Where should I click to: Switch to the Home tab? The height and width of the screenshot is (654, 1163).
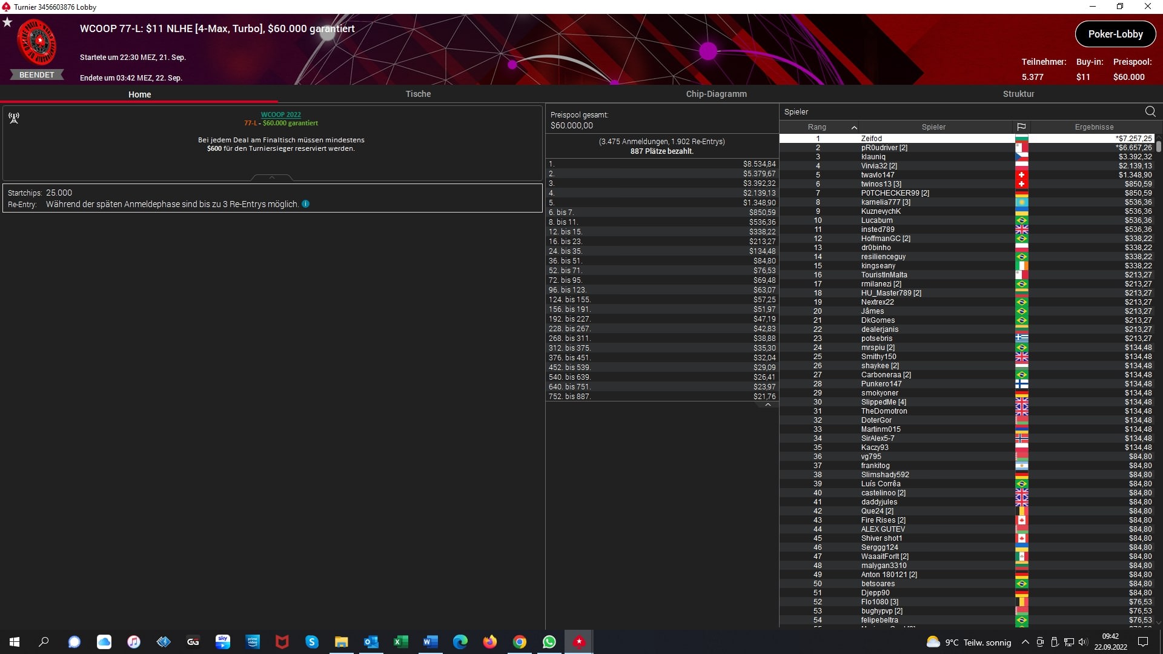(x=139, y=94)
